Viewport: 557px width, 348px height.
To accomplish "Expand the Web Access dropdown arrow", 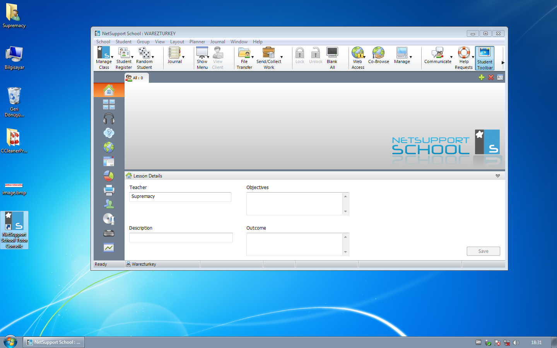I will [x=364, y=57].
